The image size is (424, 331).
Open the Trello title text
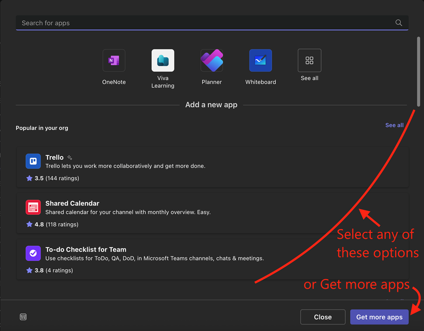(x=54, y=157)
